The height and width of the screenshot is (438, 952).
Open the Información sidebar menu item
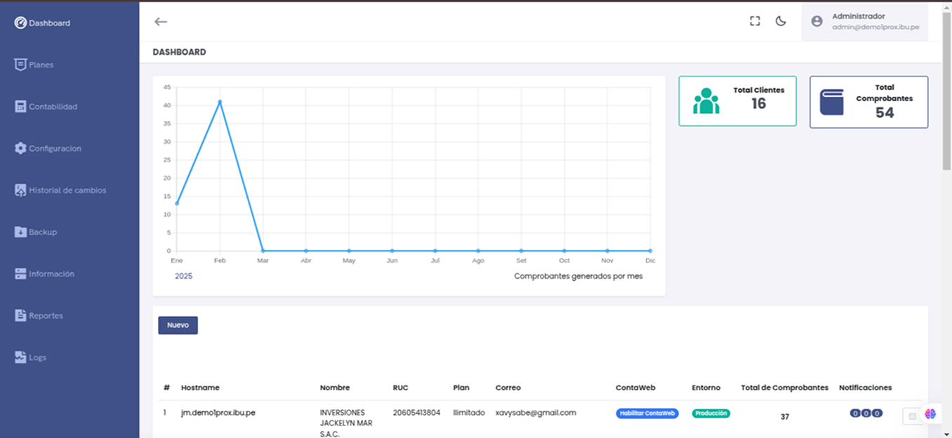coord(51,274)
